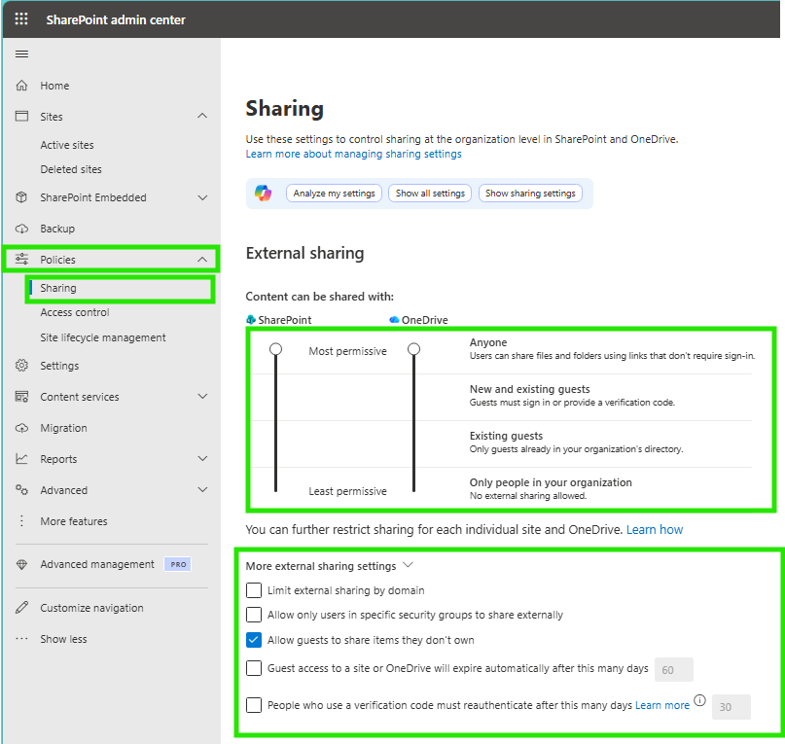Enable Limit external sharing by domain

[x=254, y=590]
